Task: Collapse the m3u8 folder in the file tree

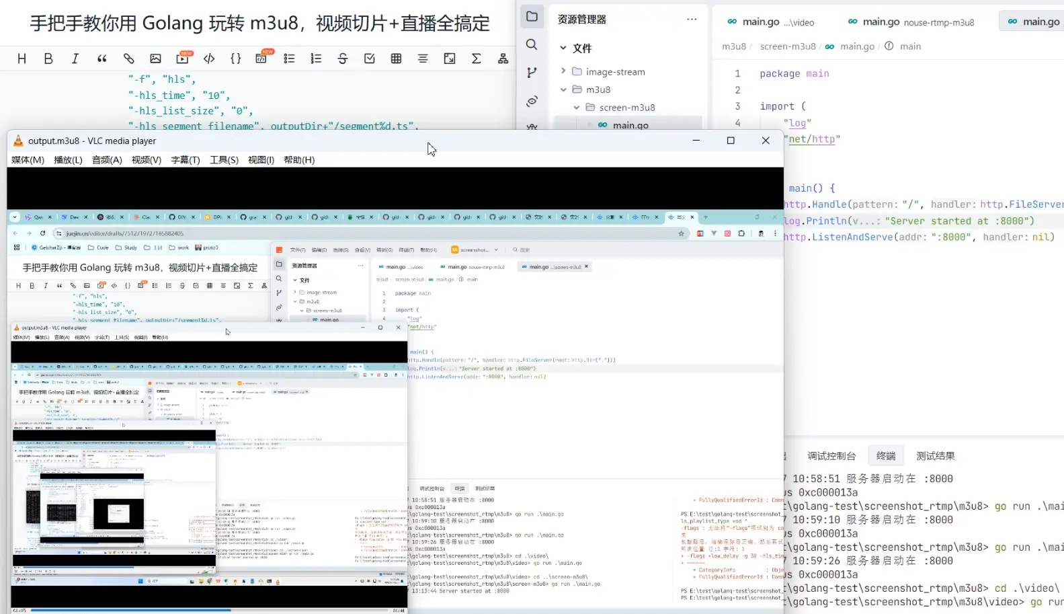Action: coord(563,89)
